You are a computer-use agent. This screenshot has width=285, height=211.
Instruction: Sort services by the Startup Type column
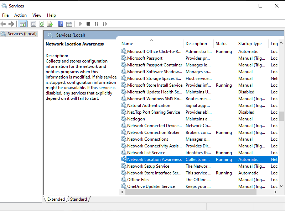[x=250, y=44]
